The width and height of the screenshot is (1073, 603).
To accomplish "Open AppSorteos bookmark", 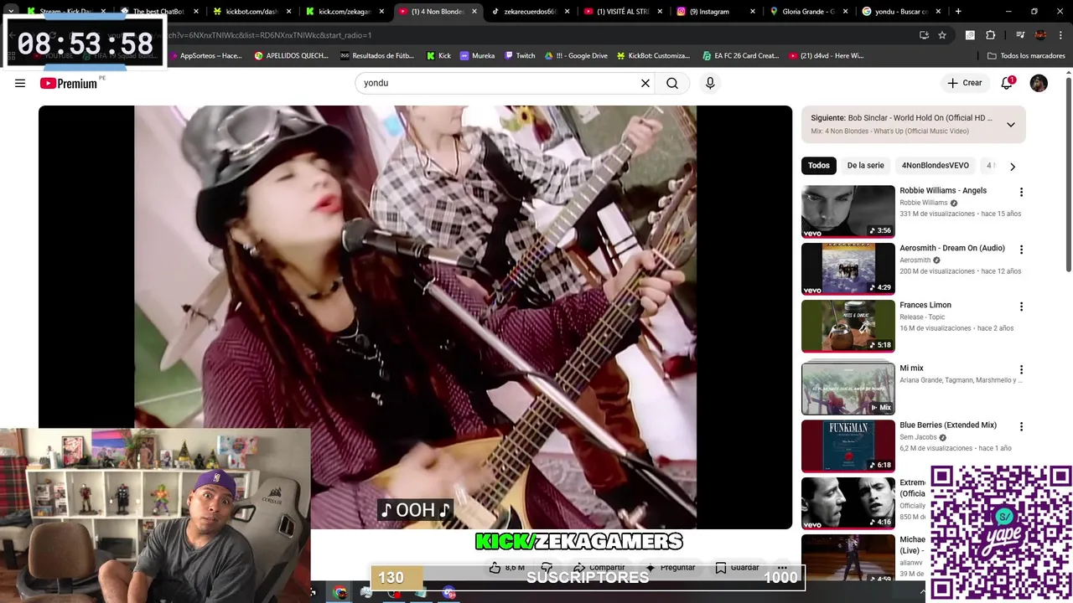I will click(x=205, y=55).
